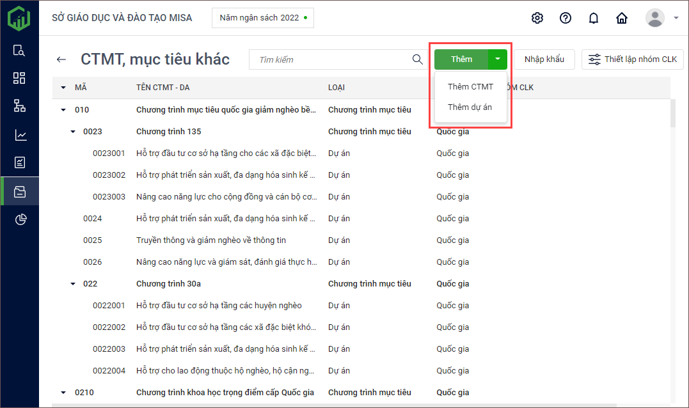Open the settings gear icon

pyautogui.click(x=537, y=18)
